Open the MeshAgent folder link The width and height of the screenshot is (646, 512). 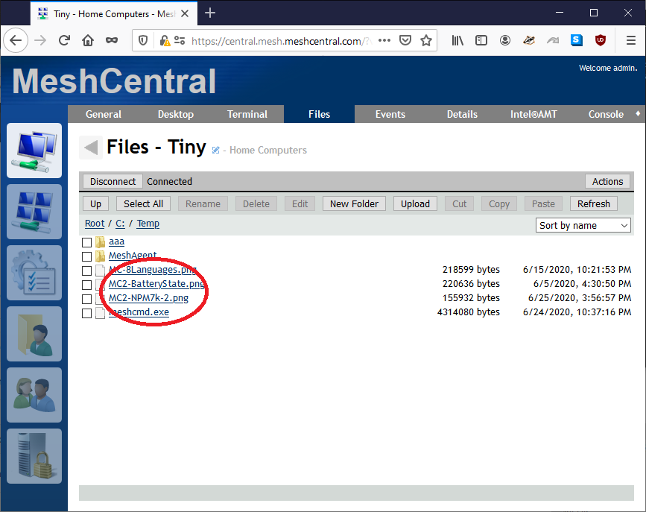(x=133, y=256)
